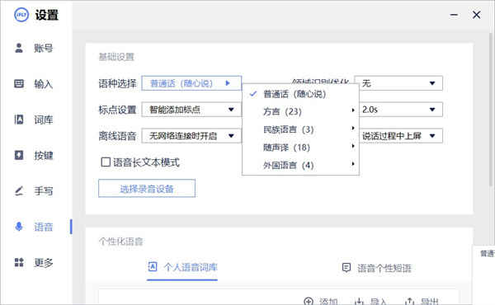495x305 pixels.
Task: Click the iFLY logo icon beside 设置
Action: click(x=21, y=15)
